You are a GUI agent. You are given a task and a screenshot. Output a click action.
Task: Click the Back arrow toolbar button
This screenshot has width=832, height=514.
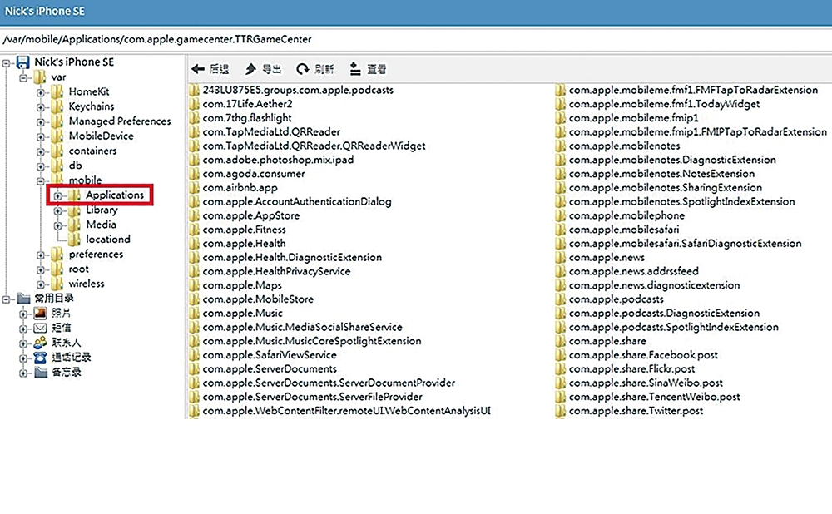210,69
